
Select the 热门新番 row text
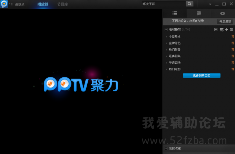click(x=175, y=50)
